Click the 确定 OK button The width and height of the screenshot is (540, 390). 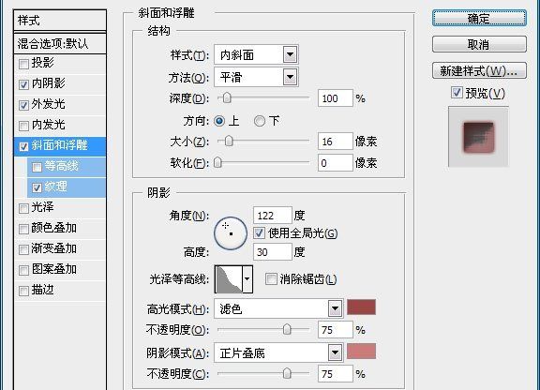(x=479, y=18)
